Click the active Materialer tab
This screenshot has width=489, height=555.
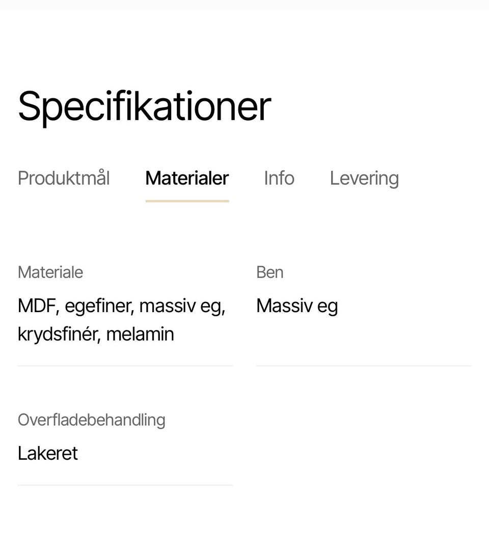(186, 178)
